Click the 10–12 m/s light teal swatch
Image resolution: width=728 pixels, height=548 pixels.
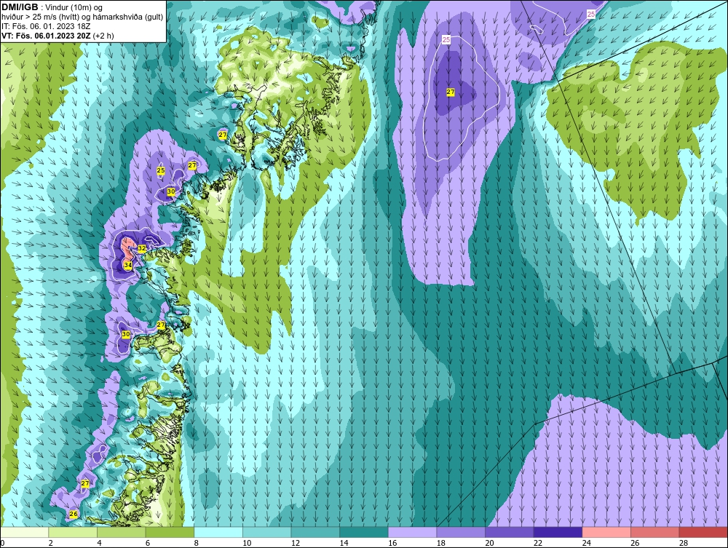pos(267,532)
